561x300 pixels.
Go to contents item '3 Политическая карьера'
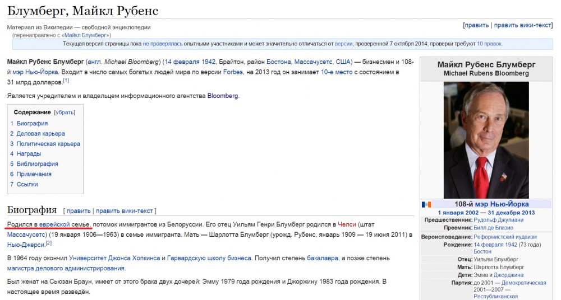pos(45,144)
